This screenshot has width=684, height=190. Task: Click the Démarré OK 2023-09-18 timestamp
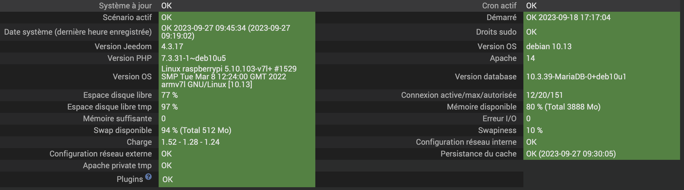pyautogui.click(x=568, y=17)
